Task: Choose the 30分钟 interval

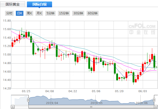Action: [x=78, y=13]
